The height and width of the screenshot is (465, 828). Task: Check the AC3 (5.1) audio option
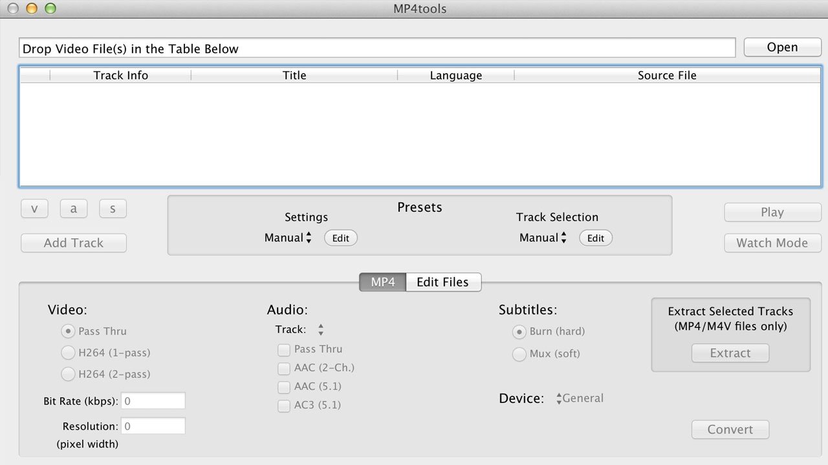(283, 406)
